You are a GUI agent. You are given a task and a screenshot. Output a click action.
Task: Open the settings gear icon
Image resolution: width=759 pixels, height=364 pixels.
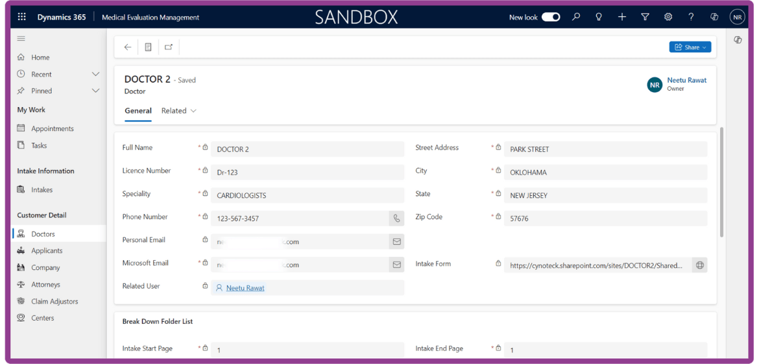click(668, 17)
